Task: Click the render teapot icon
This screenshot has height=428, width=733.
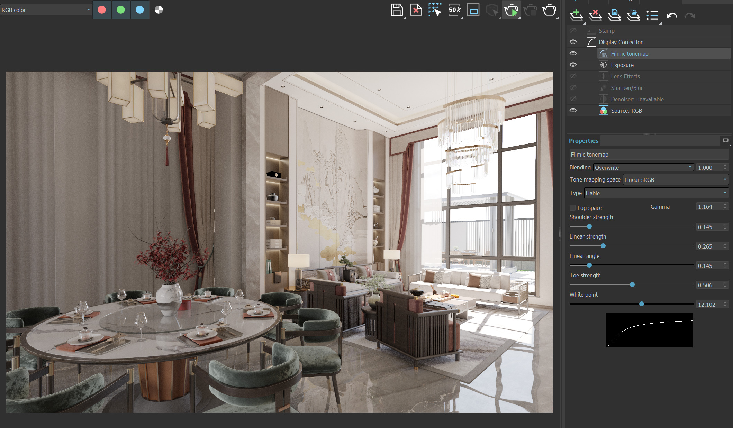Action: (x=549, y=10)
